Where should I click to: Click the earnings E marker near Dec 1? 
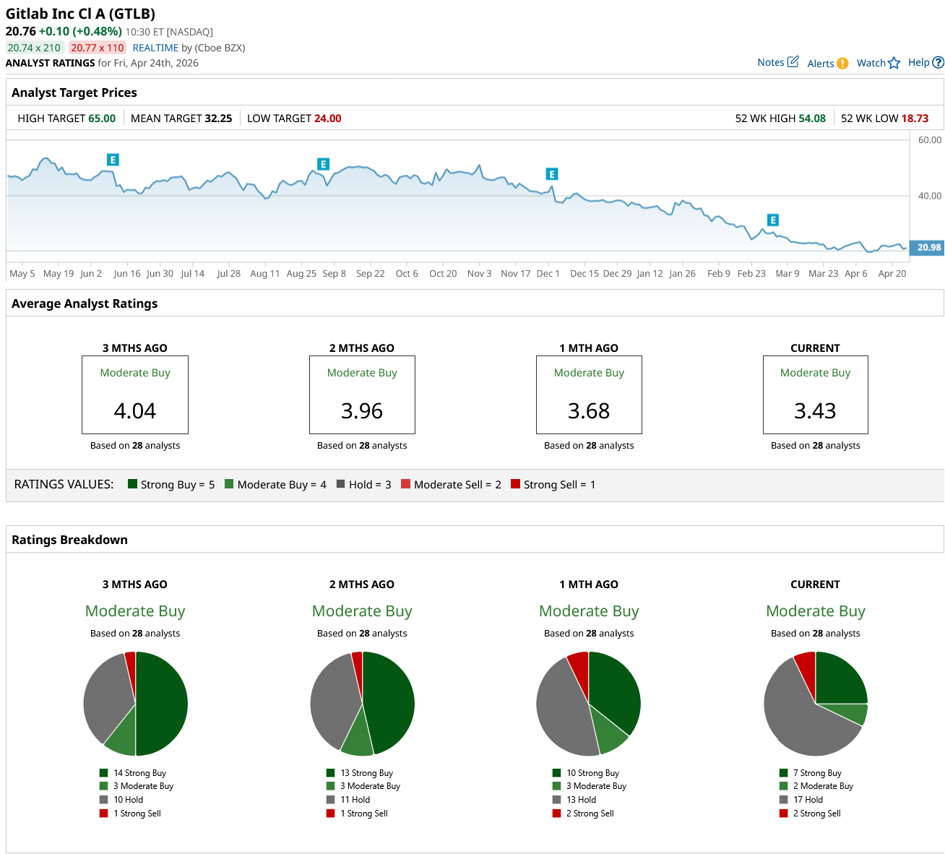pos(551,174)
